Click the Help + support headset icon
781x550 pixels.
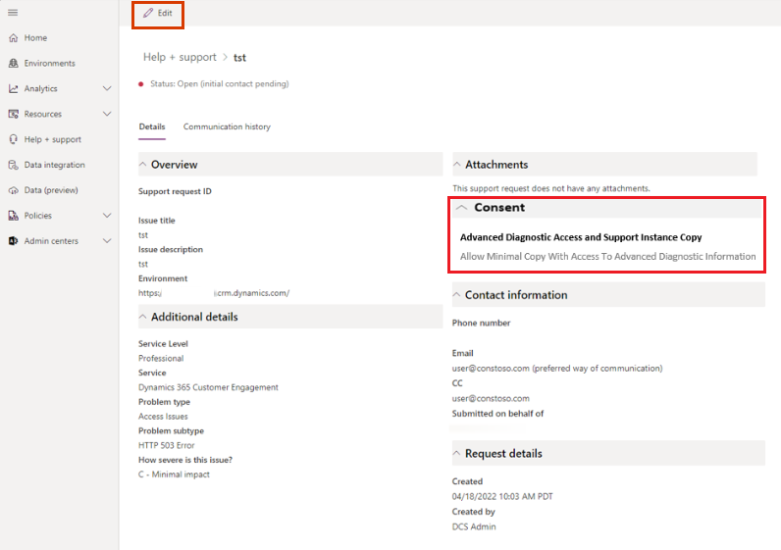click(x=14, y=139)
